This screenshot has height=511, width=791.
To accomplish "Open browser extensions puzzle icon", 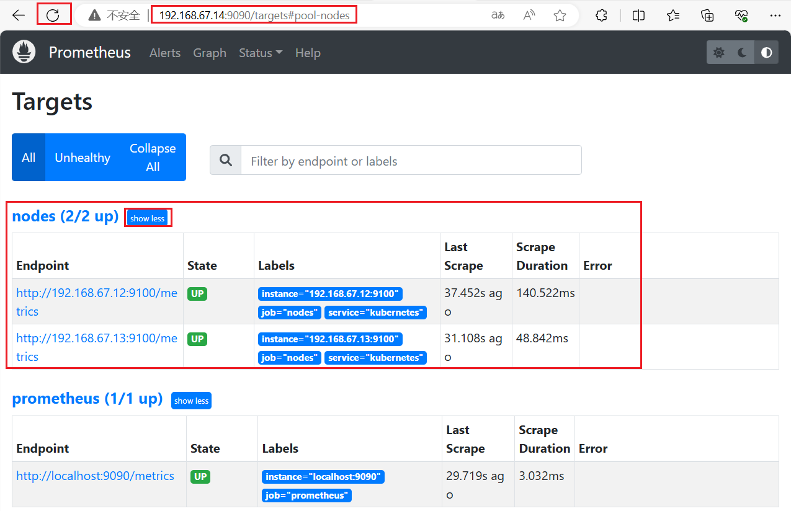I will [x=601, y=16].
